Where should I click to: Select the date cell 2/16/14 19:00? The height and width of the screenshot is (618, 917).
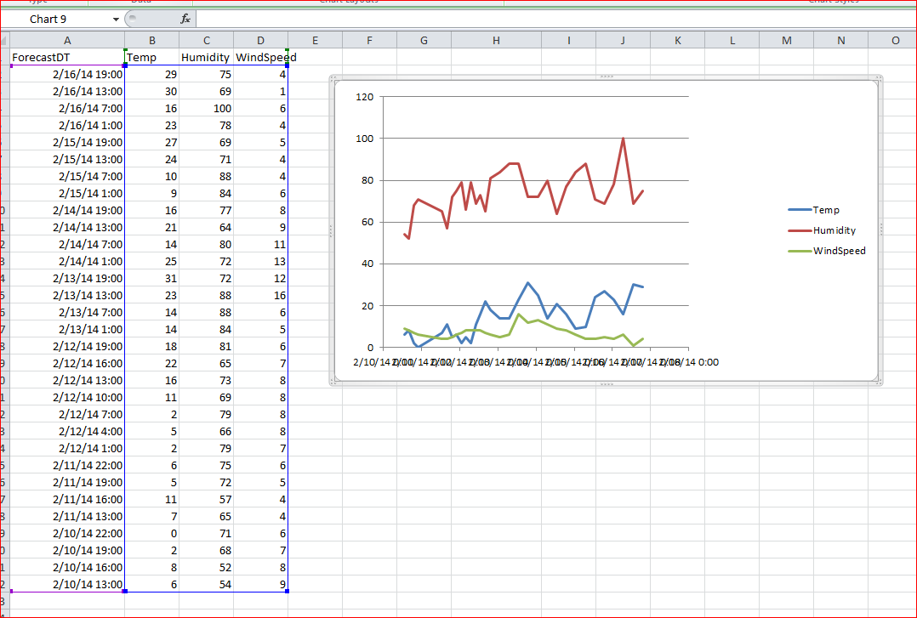click(67, 74)
